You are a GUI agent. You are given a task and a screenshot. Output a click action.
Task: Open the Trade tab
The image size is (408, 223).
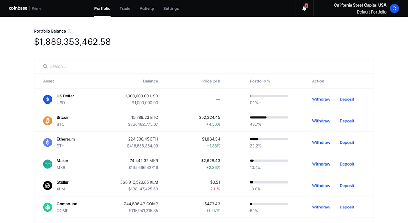[x=125, y=8]
